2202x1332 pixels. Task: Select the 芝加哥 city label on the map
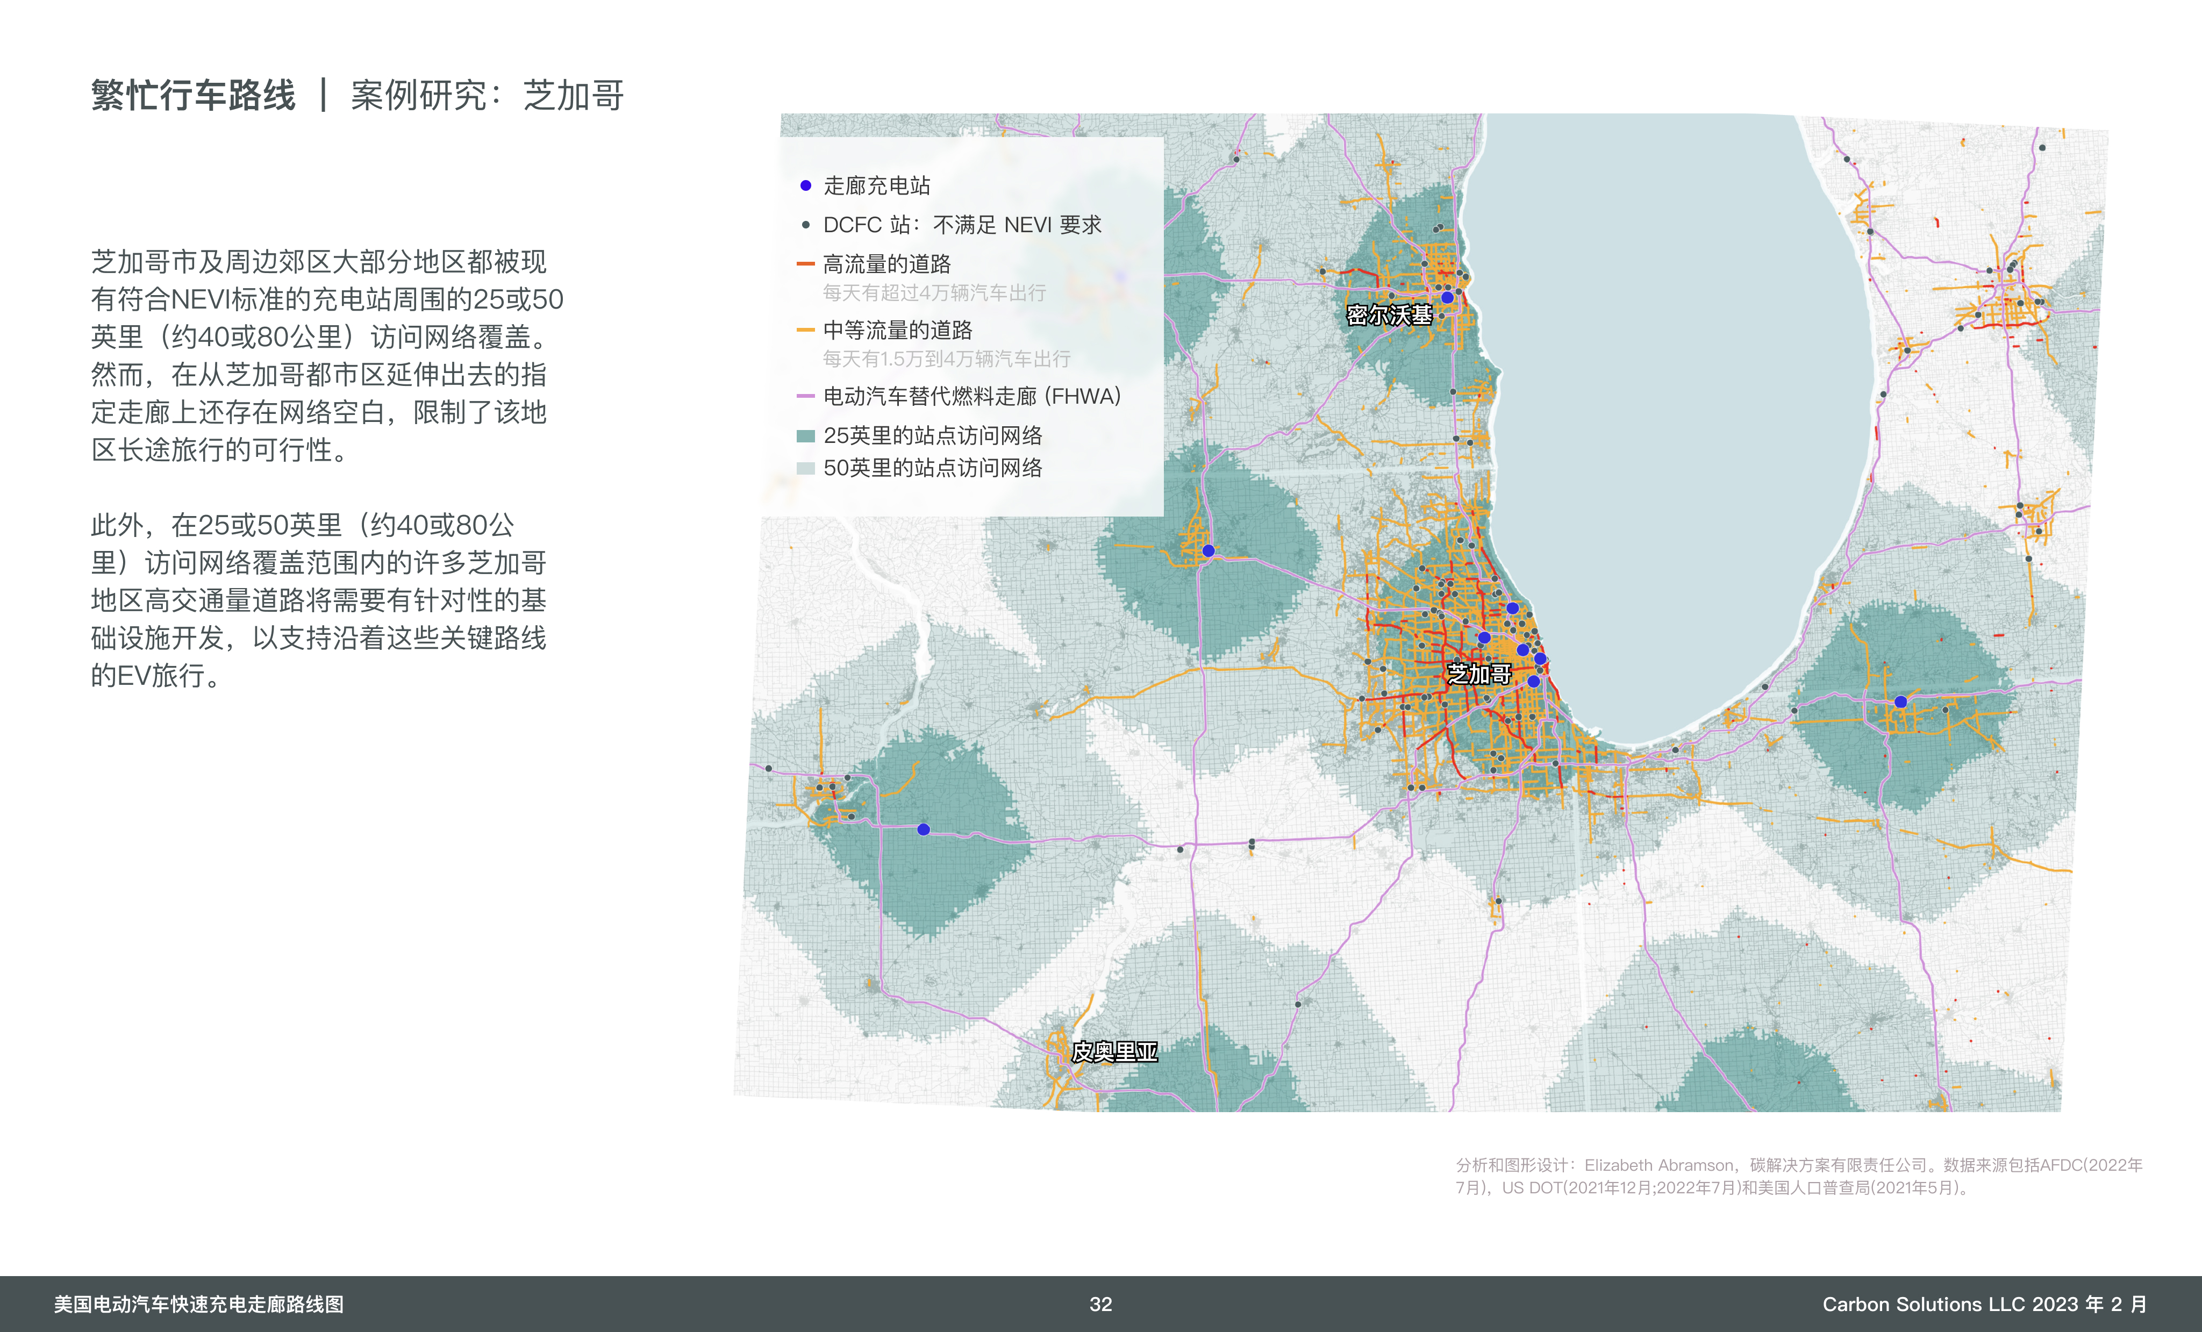1479,675
